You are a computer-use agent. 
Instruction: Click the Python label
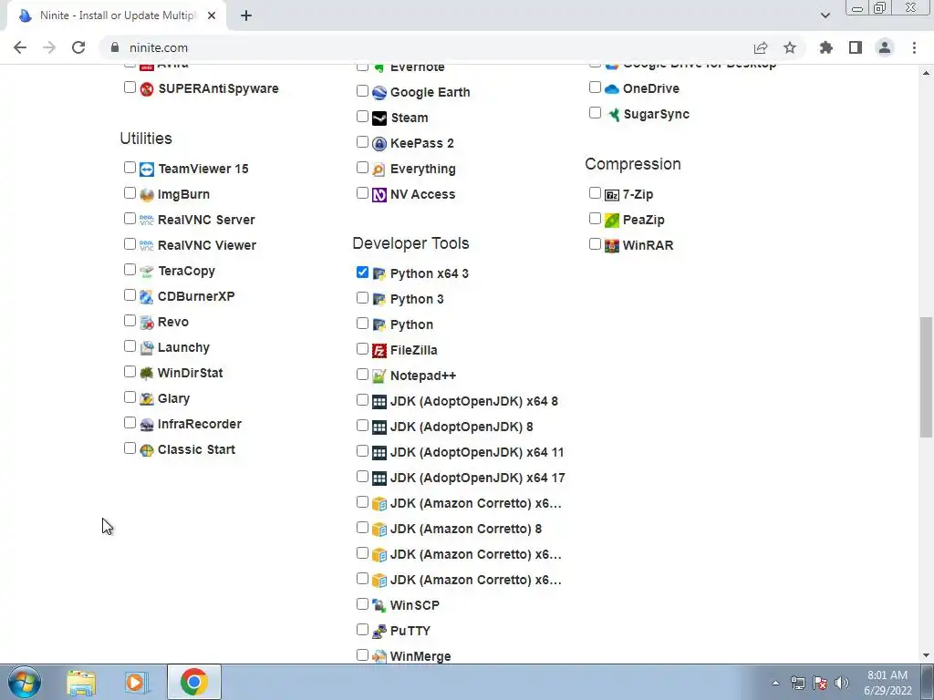point(411,325)
